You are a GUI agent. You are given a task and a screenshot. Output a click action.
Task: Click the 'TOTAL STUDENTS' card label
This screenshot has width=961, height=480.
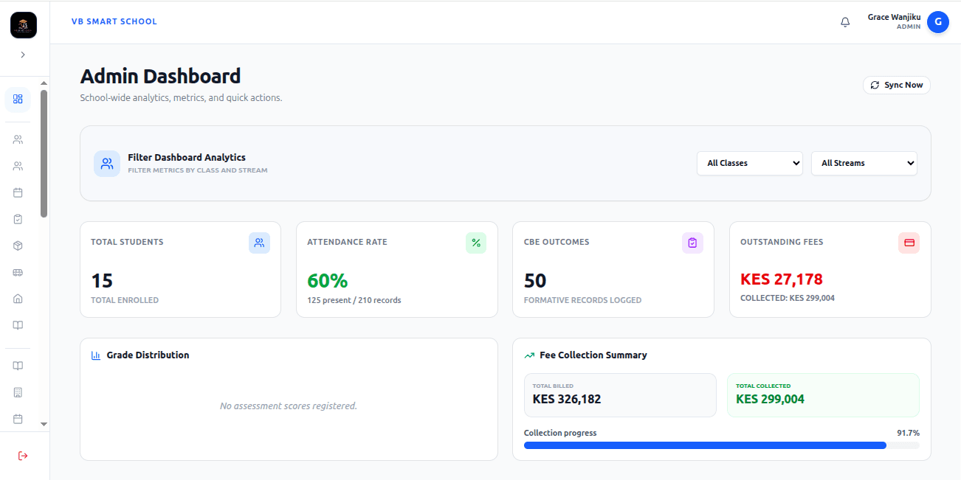click(127, 242)
